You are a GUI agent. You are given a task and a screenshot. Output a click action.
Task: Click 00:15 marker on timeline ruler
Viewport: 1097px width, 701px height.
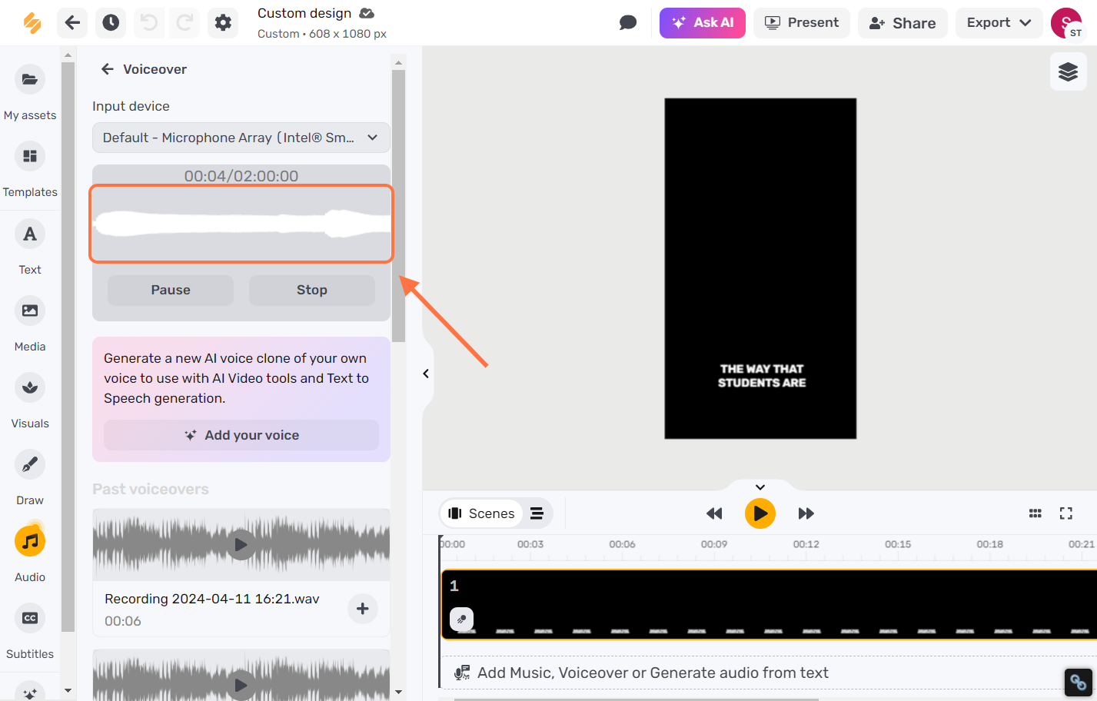click(898, 544)
